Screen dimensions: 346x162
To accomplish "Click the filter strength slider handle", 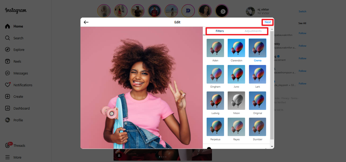I will click(209, 148).
